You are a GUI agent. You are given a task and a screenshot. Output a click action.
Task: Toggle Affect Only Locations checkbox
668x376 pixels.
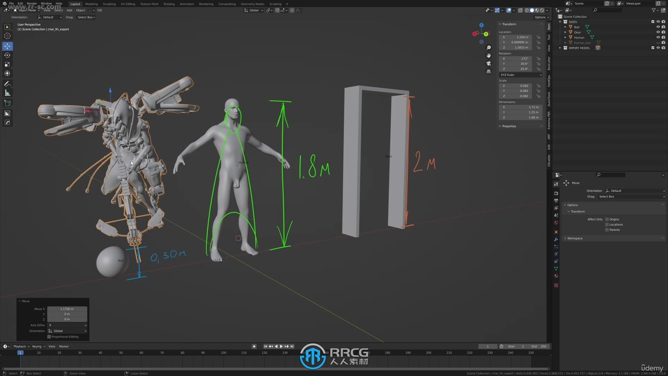tap(606, 224)
